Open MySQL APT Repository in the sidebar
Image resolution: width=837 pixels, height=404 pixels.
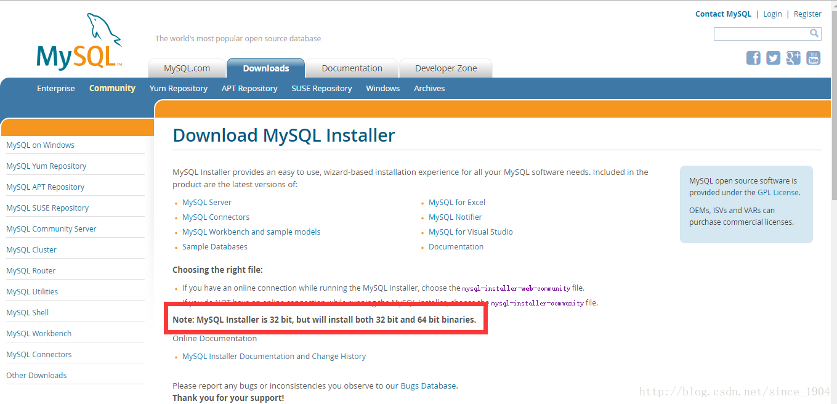click(45, 187)
